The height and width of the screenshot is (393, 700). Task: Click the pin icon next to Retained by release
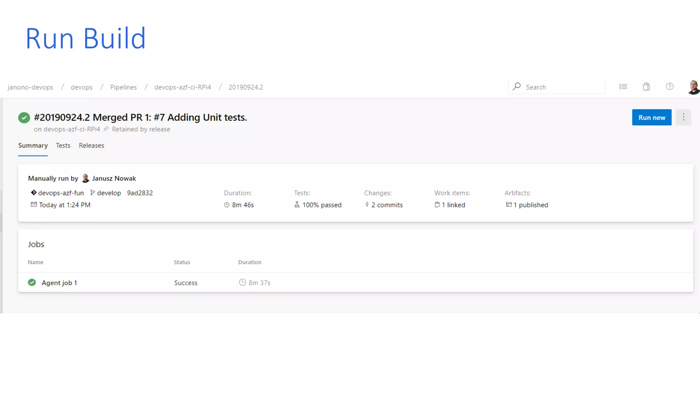pos(106,129)
